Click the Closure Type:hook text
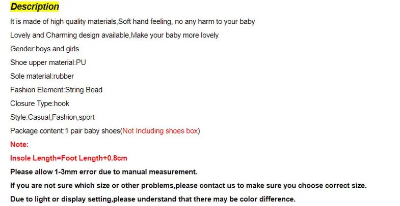This screenshot has width=400, height=206. click(40, 104)
